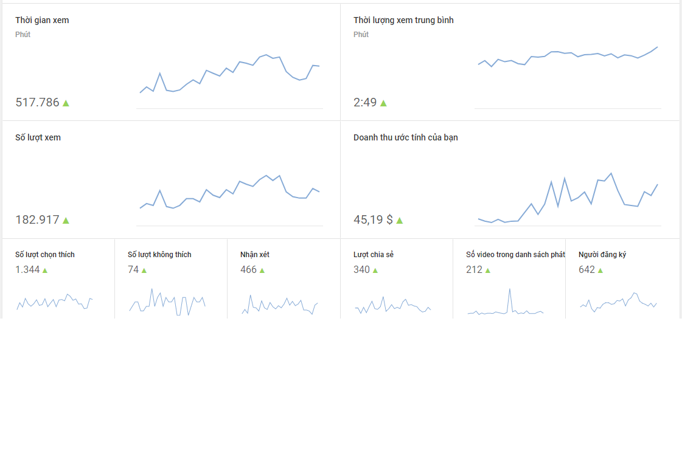
Task: Open Doanh thu ước tính của bạn report
Action: point(405,137)
